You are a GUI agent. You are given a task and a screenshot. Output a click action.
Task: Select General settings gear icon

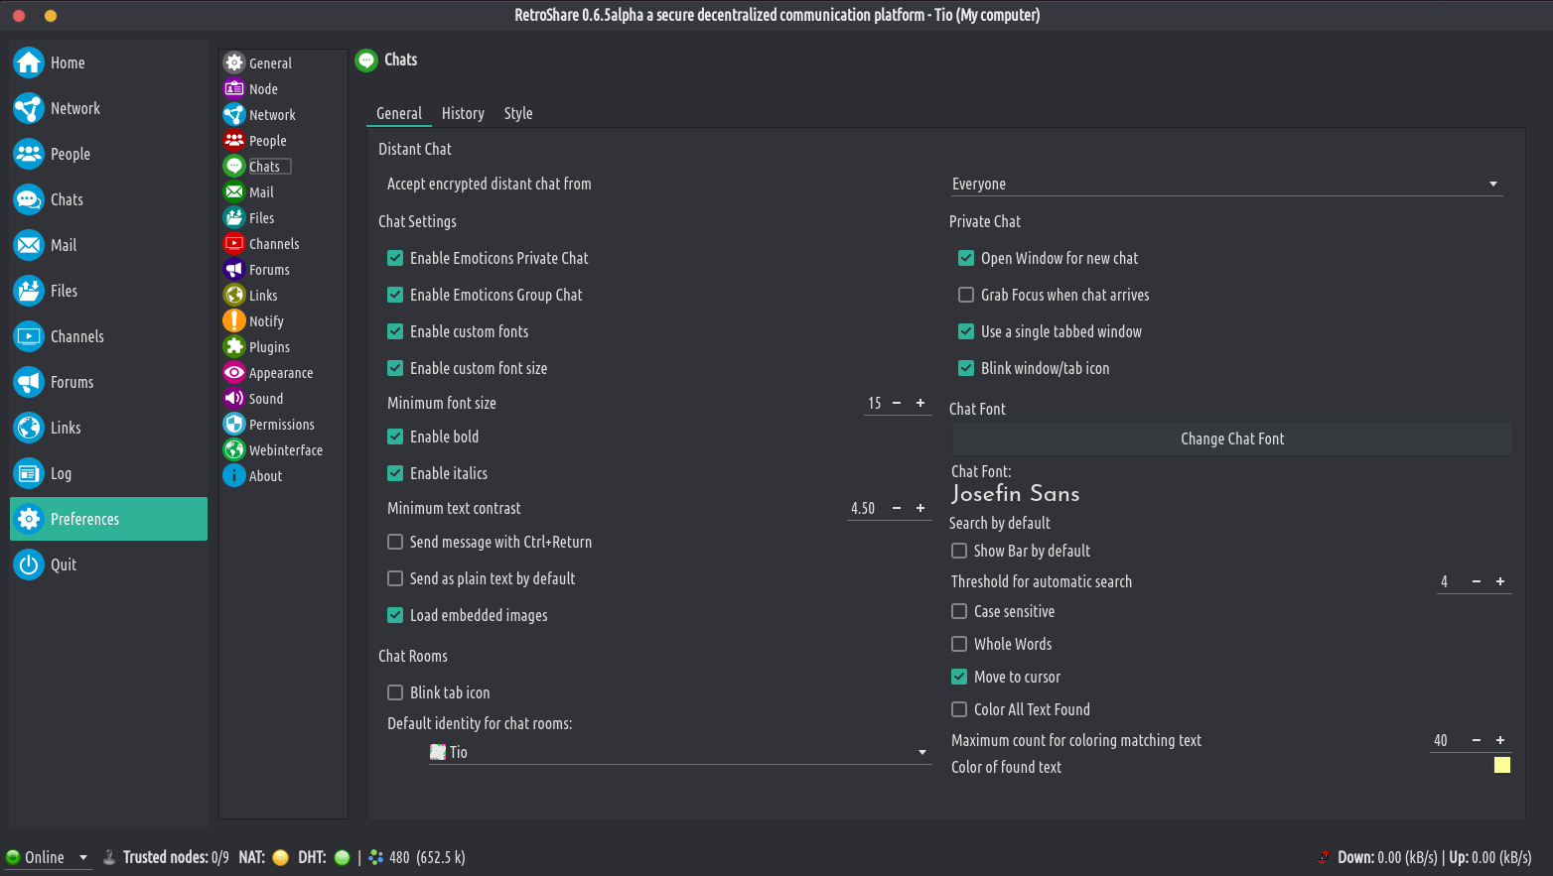[x=234, y=63]
